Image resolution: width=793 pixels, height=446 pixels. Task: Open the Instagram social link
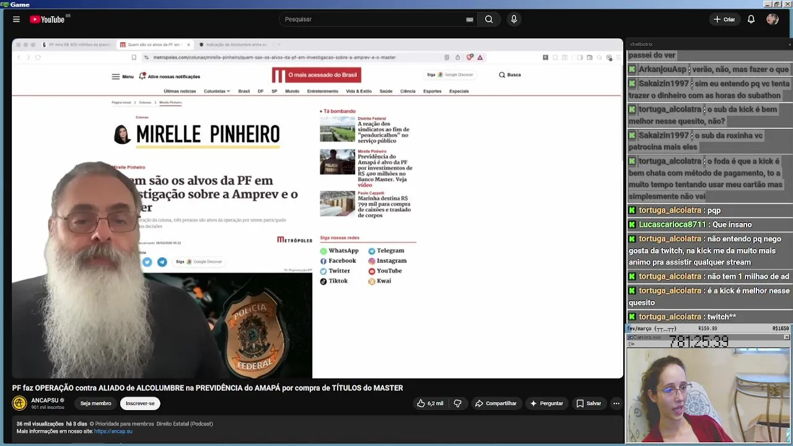387,261
